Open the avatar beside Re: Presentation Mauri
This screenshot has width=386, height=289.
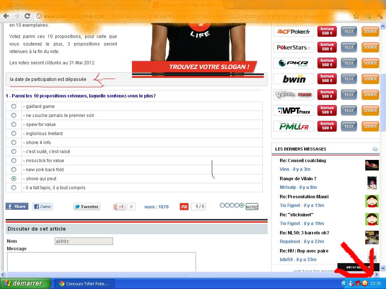tap(372, 201)
